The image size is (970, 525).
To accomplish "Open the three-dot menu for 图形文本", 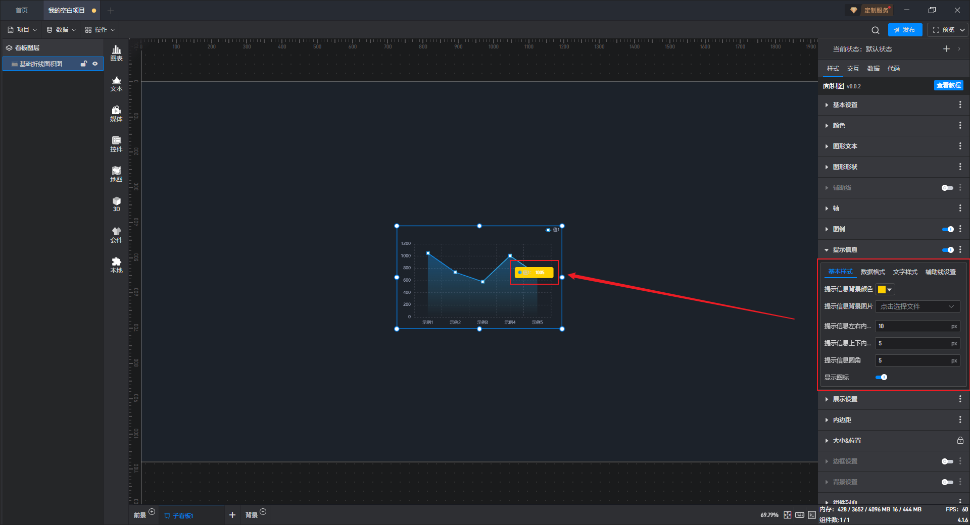I will tap(960, 146).
